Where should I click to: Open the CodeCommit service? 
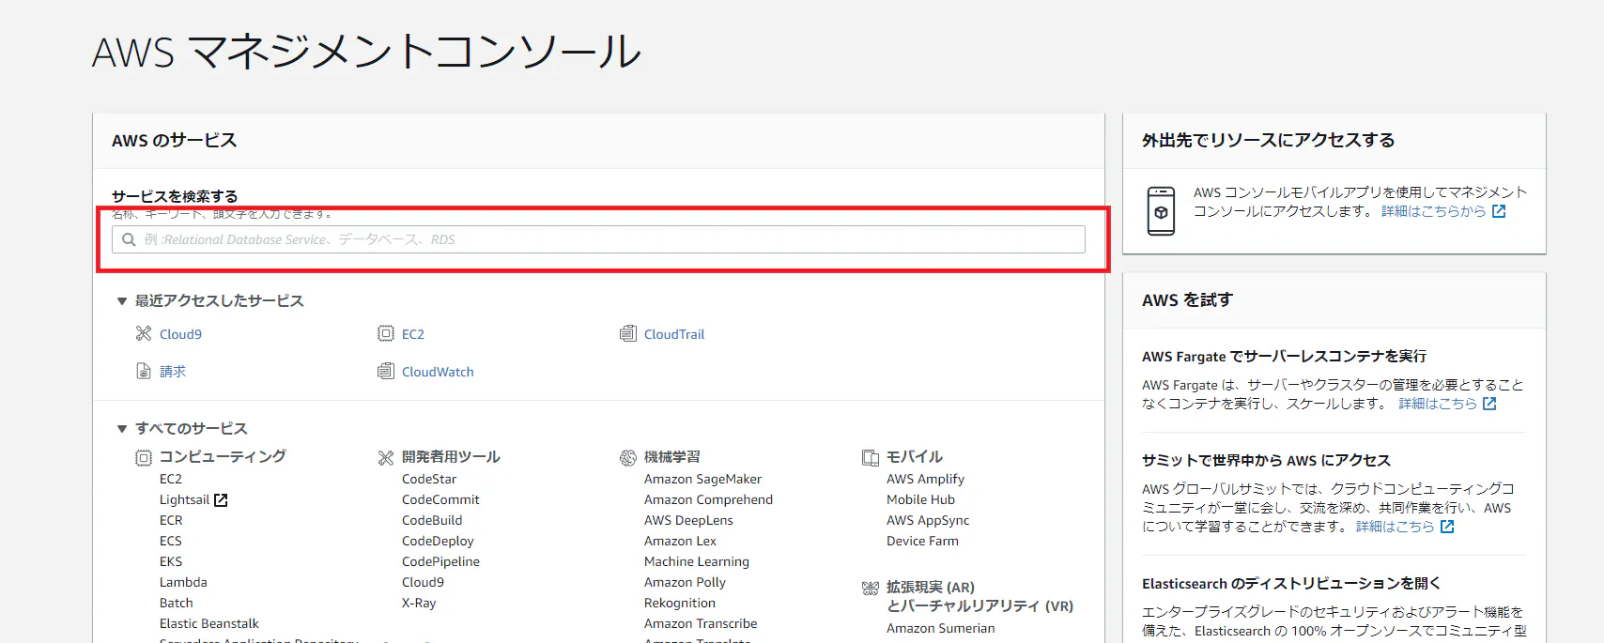[x=440, y=499]
